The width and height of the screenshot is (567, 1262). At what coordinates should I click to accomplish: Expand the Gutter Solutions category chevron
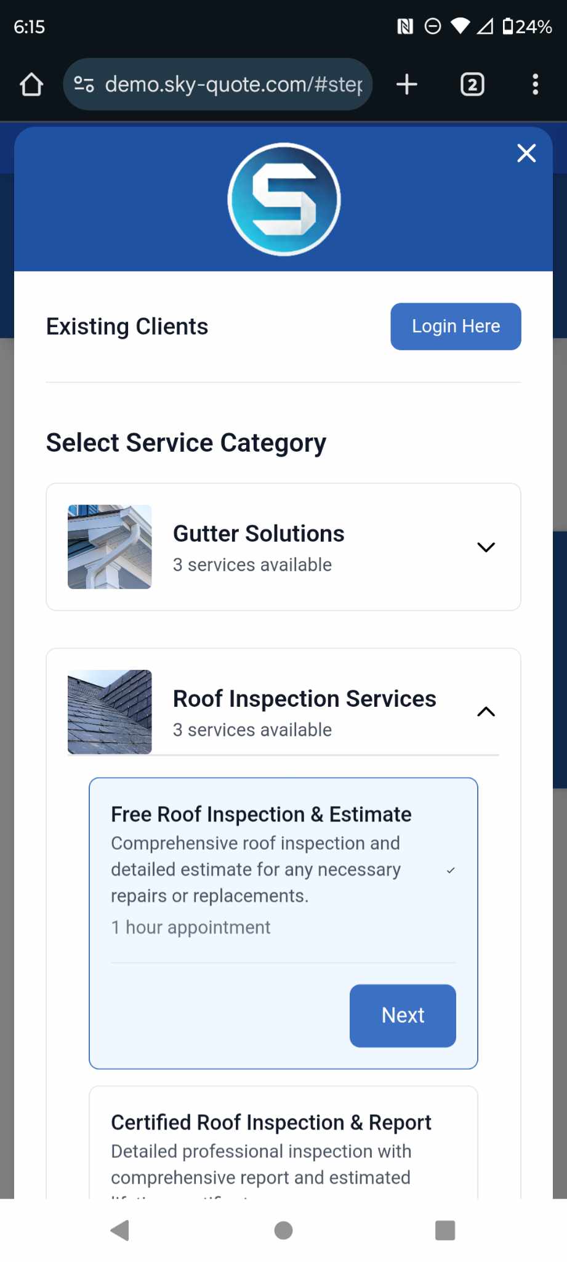point(486,547)
